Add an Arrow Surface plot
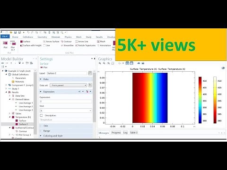 pos(51,42)
